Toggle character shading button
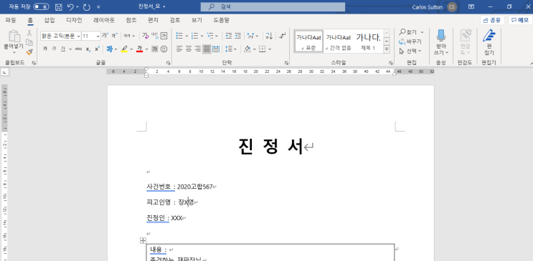The width and height of the screenshot is (533, 261). (155, 49)
